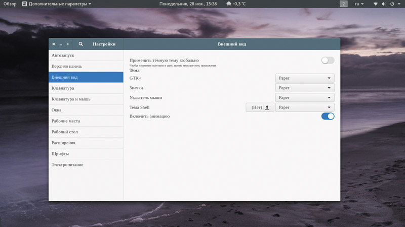Click the volume speaker icon in top panel
Image resolution: width=405 pixels, height=227 pixels.
[x=384, y=4]
